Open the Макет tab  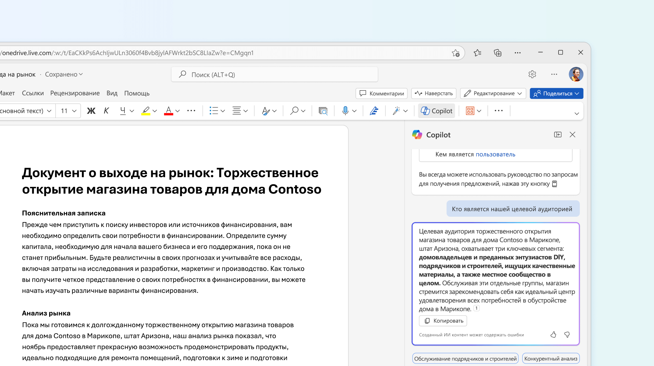7,93
